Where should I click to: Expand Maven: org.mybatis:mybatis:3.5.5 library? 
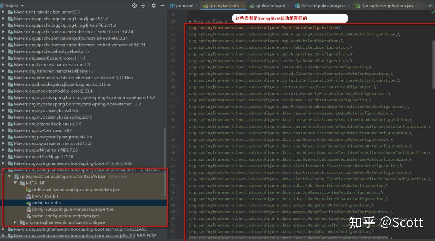3,111
